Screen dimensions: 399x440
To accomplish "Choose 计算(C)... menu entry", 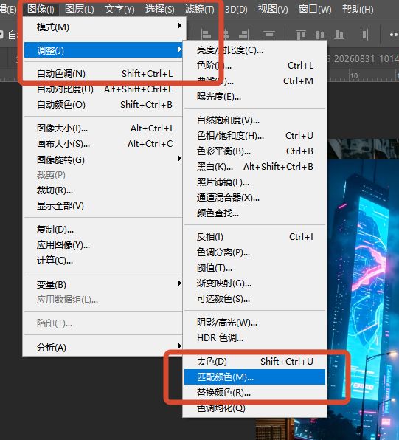I will (x=103, y=261).
